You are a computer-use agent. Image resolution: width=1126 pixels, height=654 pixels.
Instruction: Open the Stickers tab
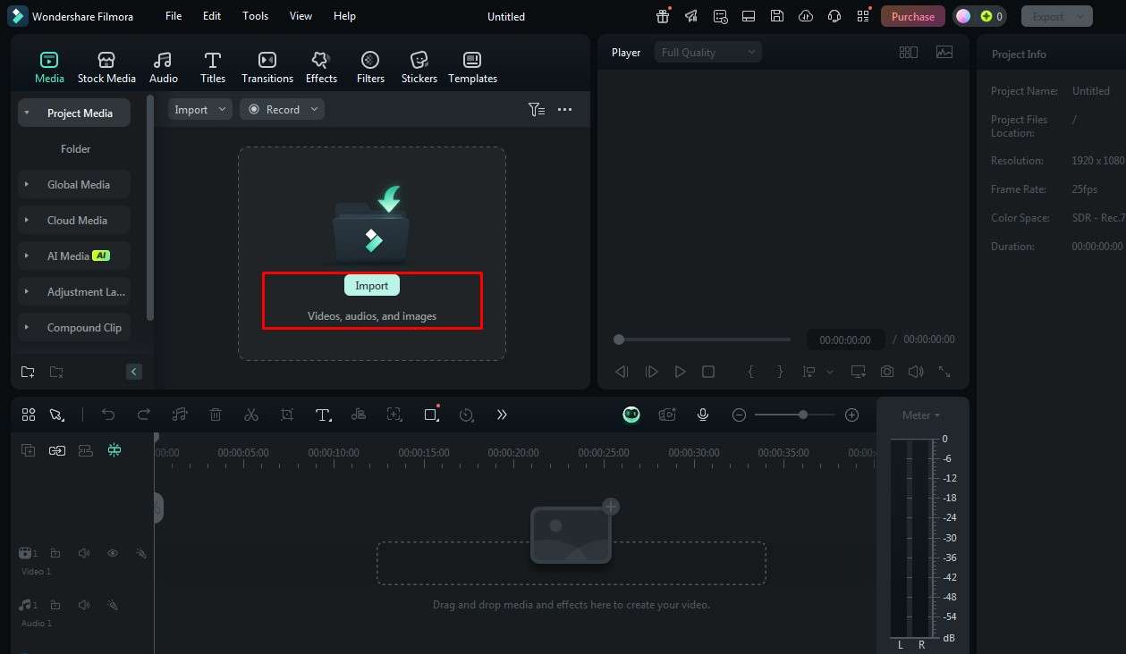pyautogui.click(x=419, y=68)
